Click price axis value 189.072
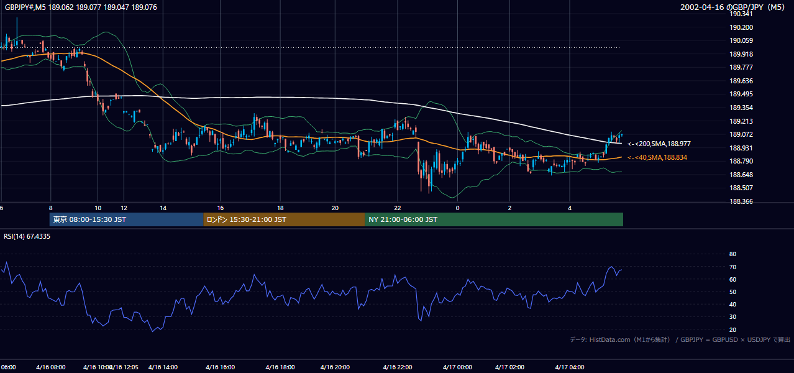The height and width of the screenshot is (373, 794). (x=741, y=134)
